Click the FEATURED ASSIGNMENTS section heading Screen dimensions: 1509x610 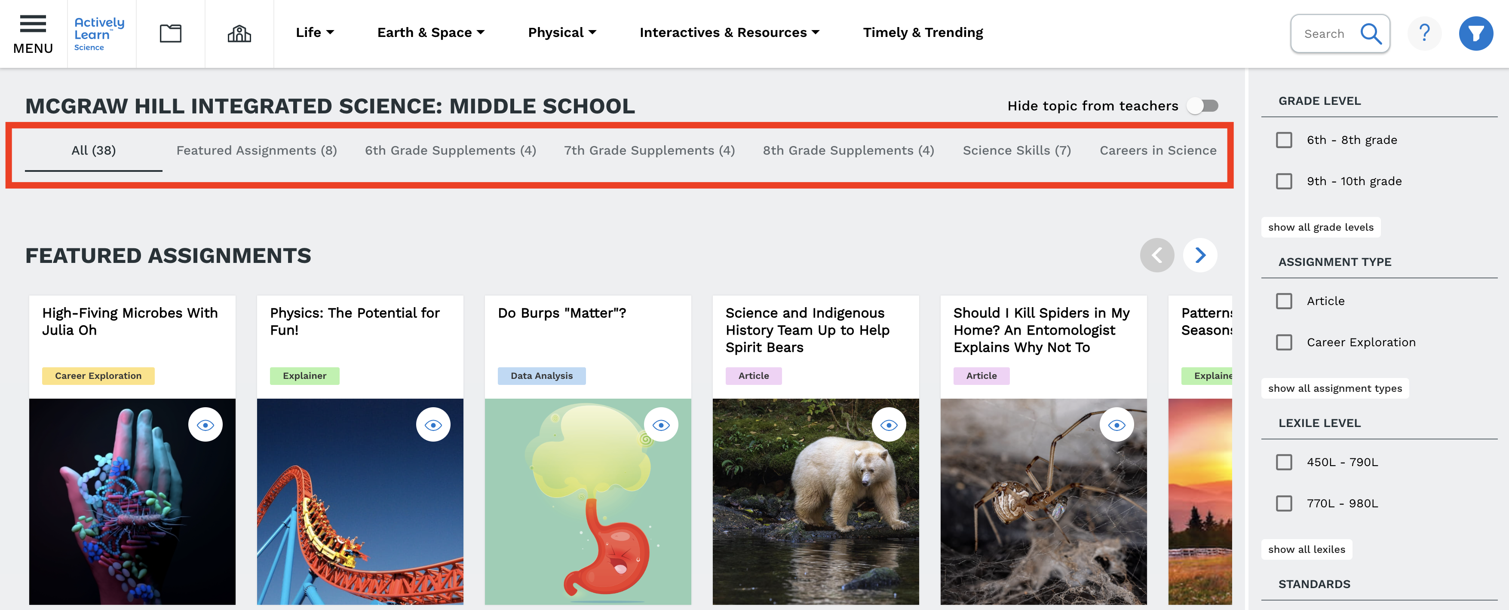(x=168, y=256)
